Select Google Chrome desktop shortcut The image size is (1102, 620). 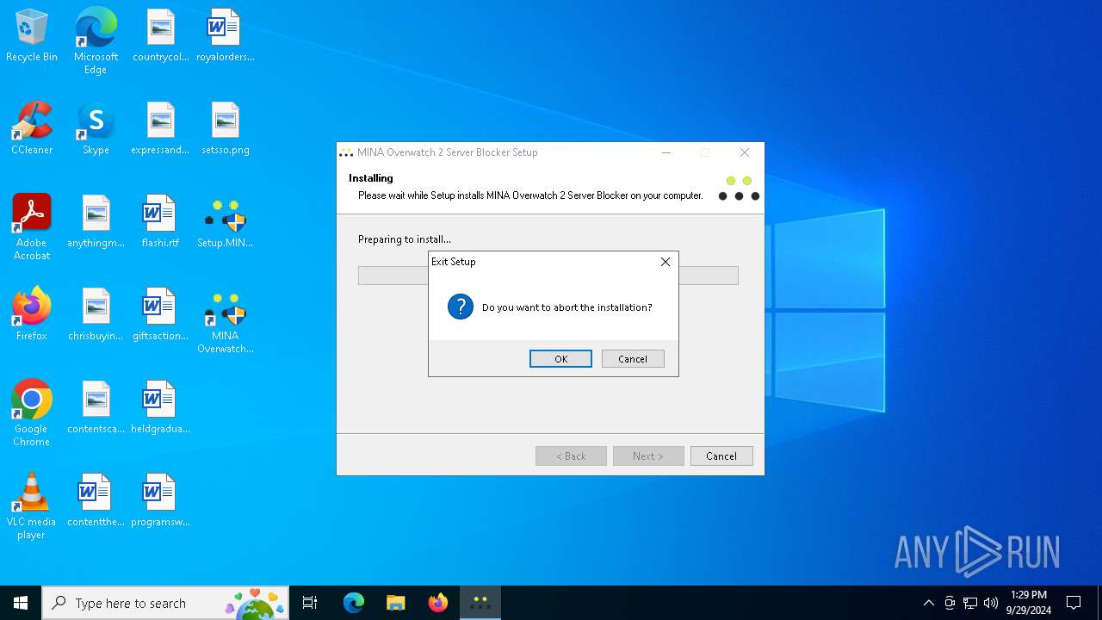coord(32,413)
